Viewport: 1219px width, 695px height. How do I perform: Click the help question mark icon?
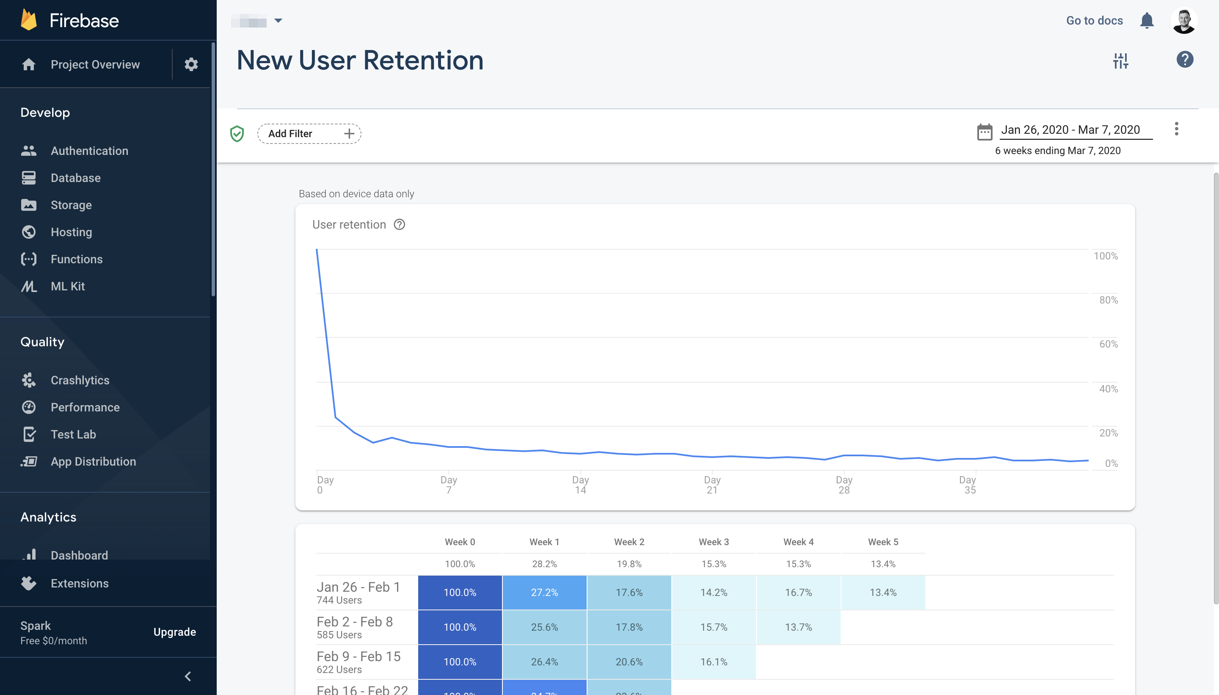pyautogui.click(x=1184, y=60)
